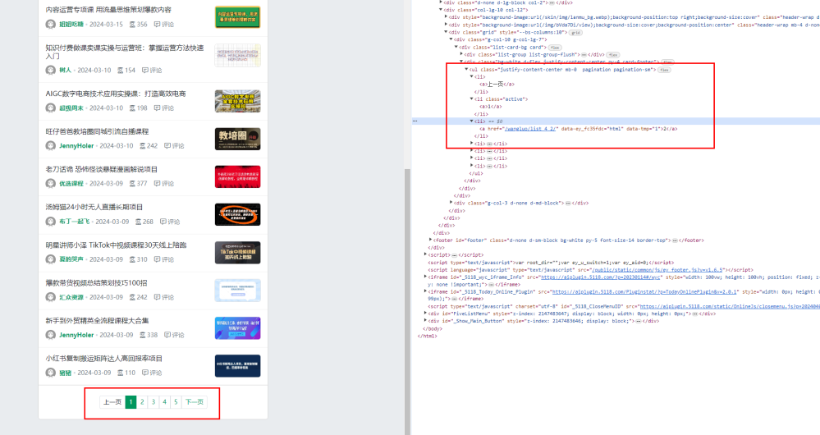820x435 pixels.
Task: Click the view-count icon next to 377
Action: click(132, 184)
